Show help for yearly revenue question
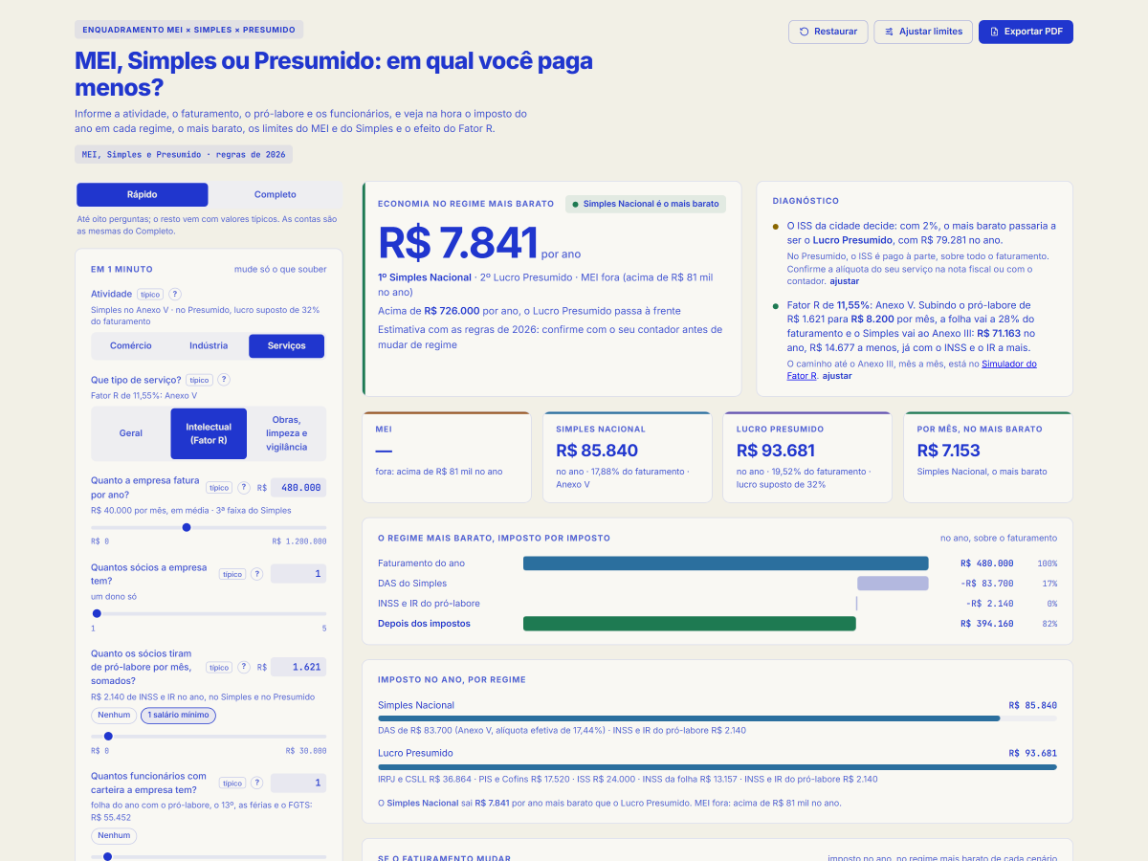This screenshot has height=861, width=1148. click(244, 488)
